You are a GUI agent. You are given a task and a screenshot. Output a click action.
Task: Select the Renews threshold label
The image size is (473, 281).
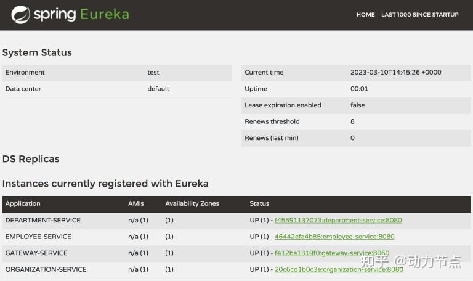(x=272, y=121)
